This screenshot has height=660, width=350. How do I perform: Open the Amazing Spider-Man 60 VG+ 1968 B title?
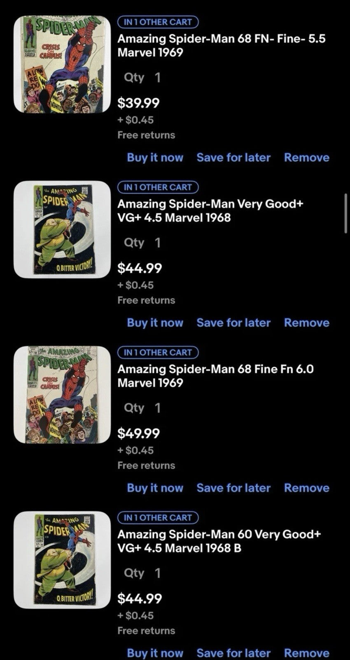tap(219, 541)
